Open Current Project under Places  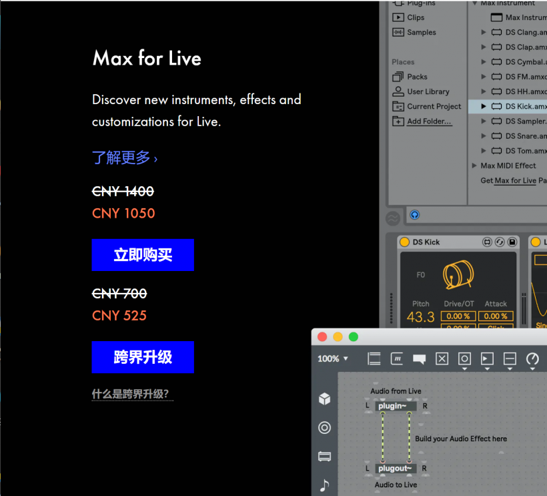click(x=434, y=106)
